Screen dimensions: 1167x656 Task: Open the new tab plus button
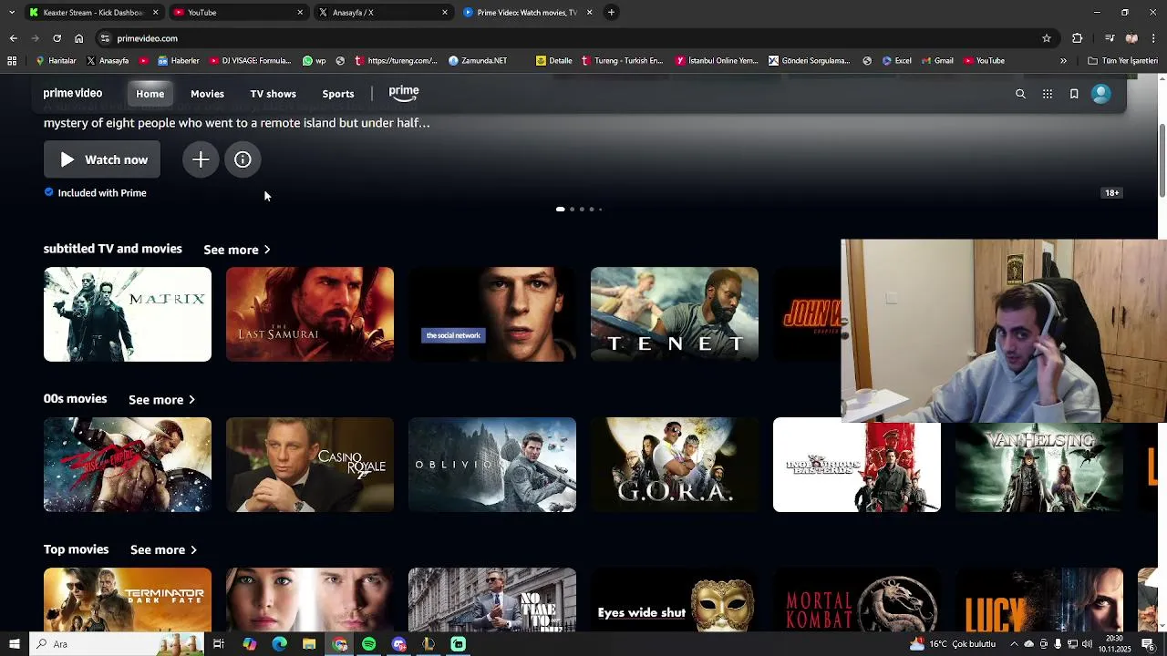click(611, 12)
